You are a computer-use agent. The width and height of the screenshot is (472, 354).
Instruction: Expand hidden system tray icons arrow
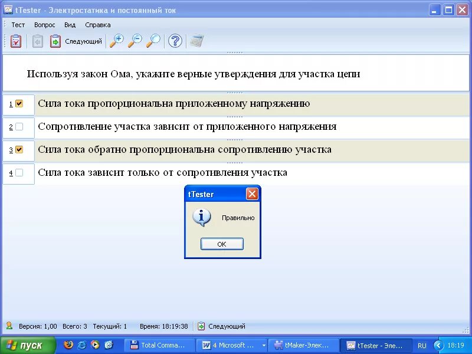point(438,345)
